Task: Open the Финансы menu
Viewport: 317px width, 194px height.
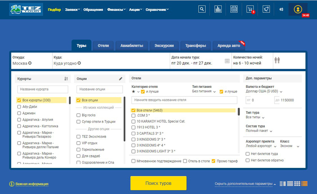Action: pyautogui.click(x=116, y=9)
